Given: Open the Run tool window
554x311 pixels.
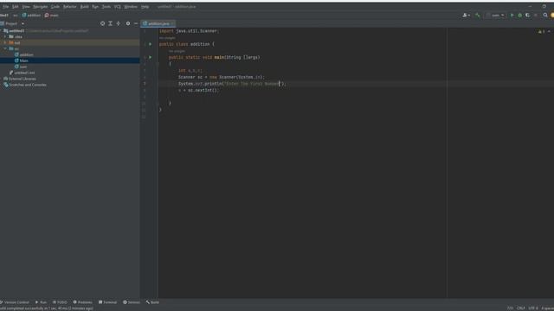Looking at the screenshot, I should pyautogui.click(x=41, y=302).
